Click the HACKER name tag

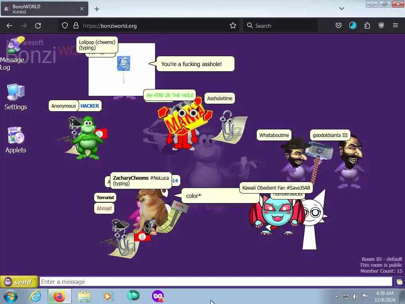(90, 106)
